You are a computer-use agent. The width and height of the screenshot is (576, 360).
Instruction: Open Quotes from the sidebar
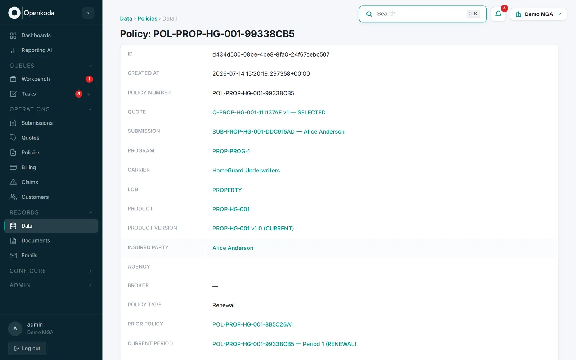point(51,138)
